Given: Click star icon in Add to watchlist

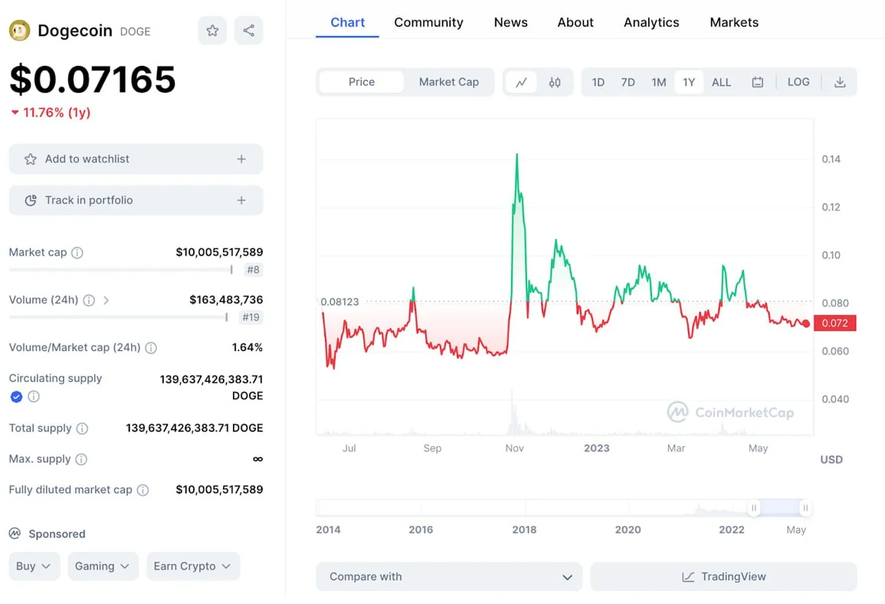Looking at the screenshot, I should click(x=31, y=159).
